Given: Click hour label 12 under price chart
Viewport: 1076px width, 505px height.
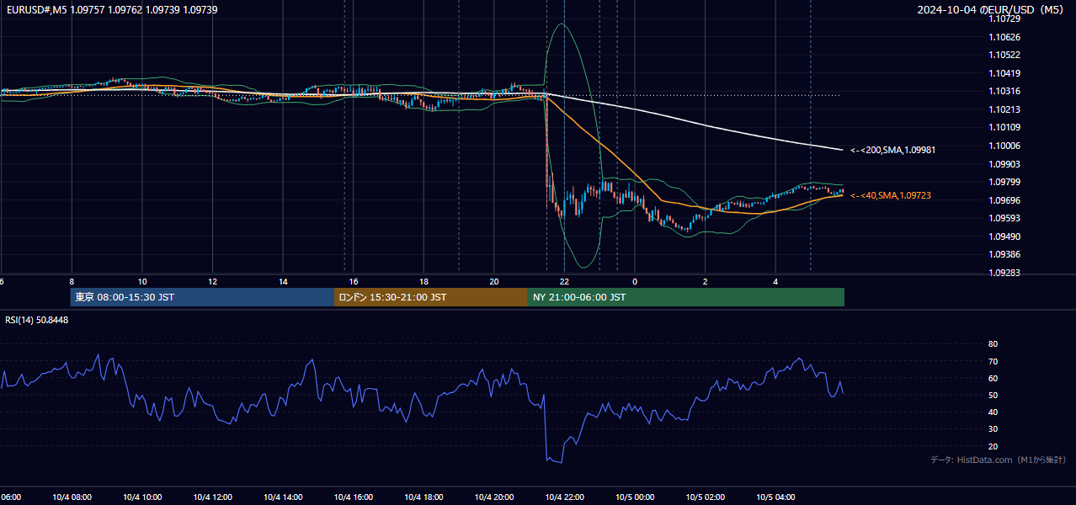Looking at the screenshot, I should (212, 281).
